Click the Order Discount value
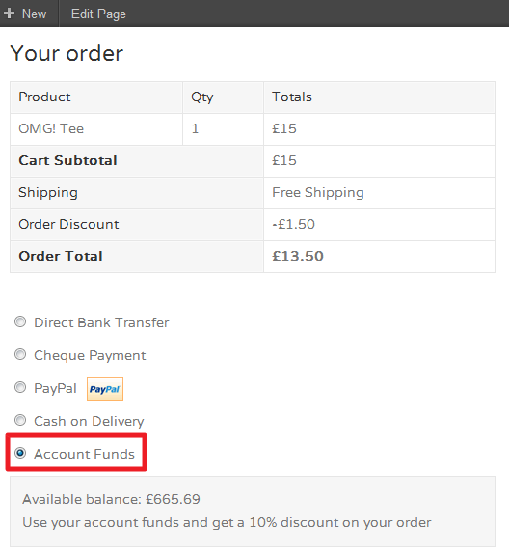 [x=293, y=224]
